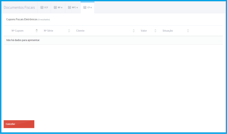Click the Cliente column header
This screenshot has height=134, width=227.
click(80, 31)
